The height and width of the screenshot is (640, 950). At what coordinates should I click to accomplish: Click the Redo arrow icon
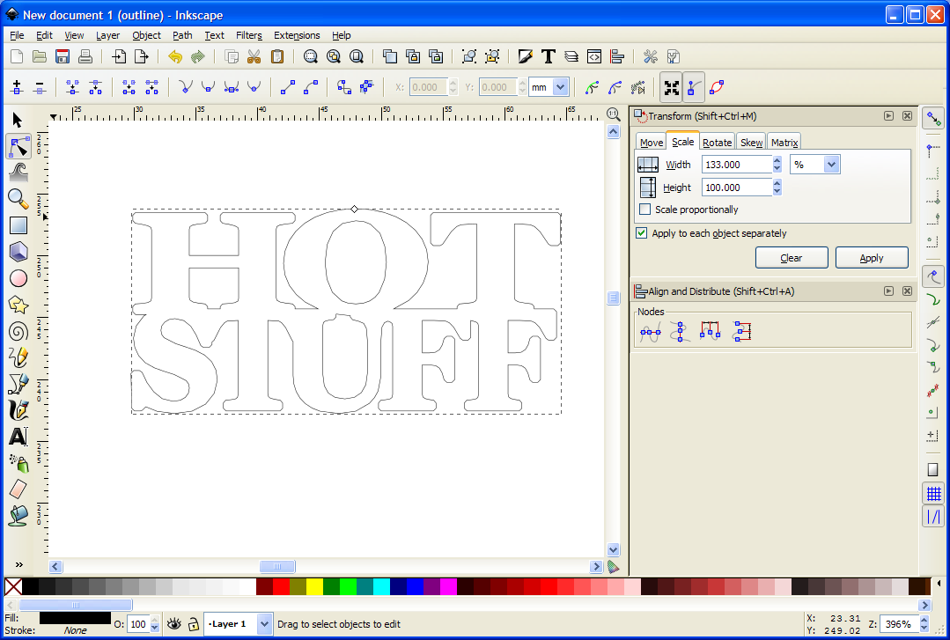click(197, 57)
